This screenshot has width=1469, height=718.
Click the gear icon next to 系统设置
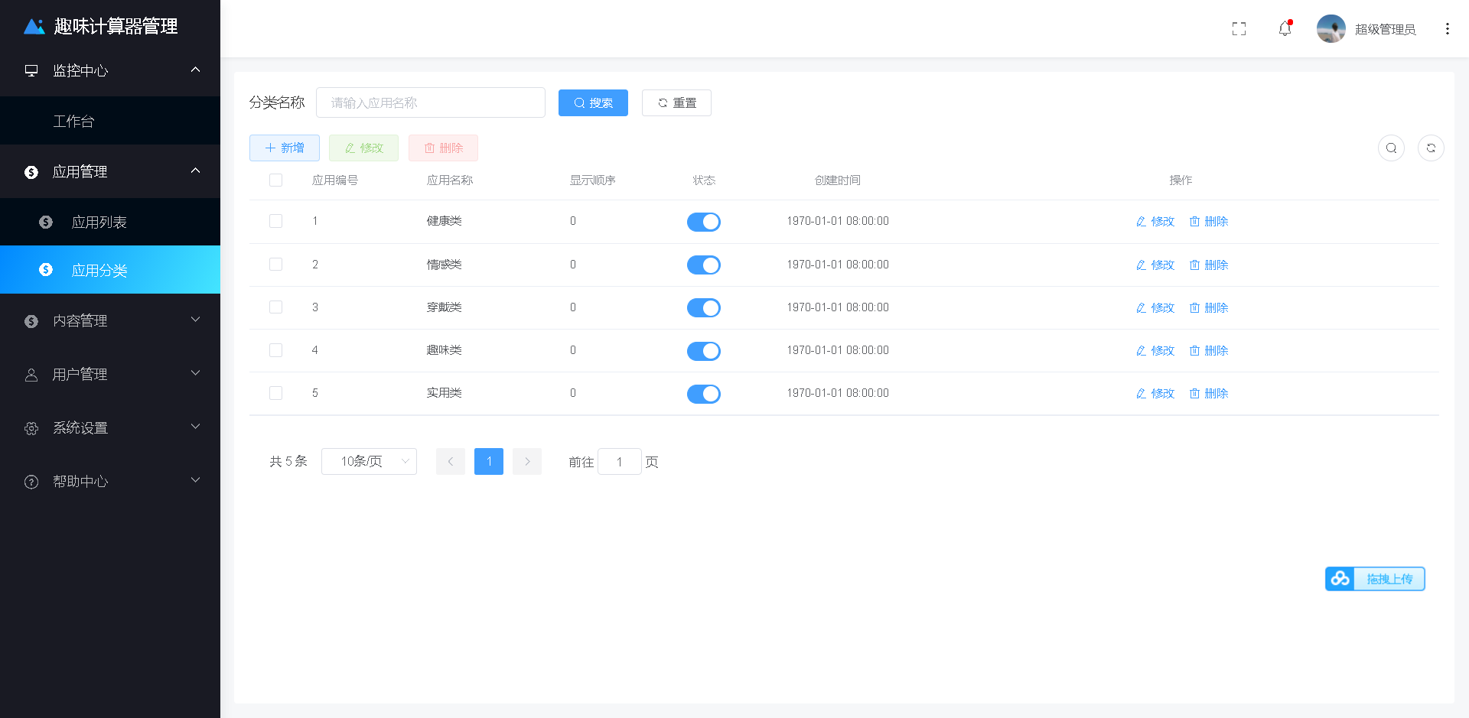31,428
